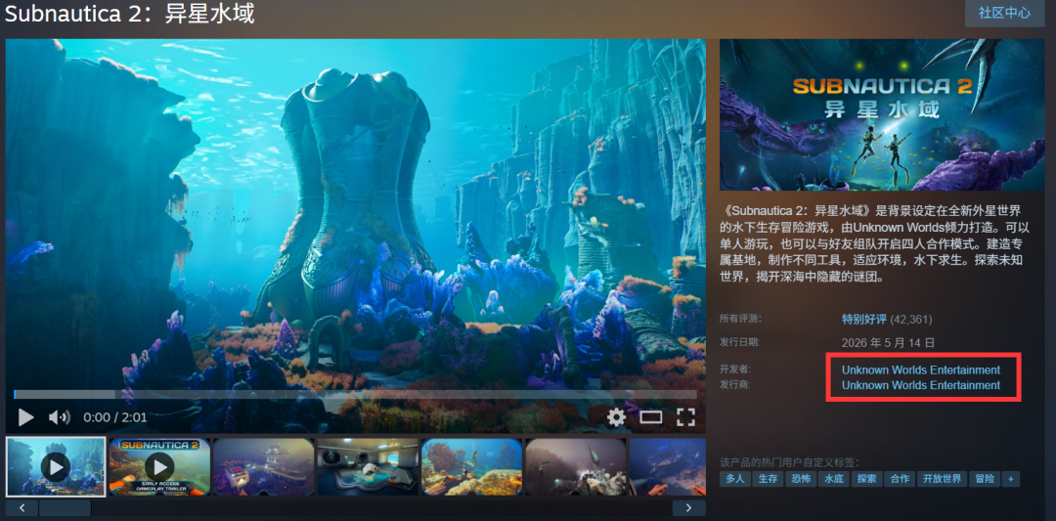
Task: Select the 冒险 tag
Action: pos(985,479)
